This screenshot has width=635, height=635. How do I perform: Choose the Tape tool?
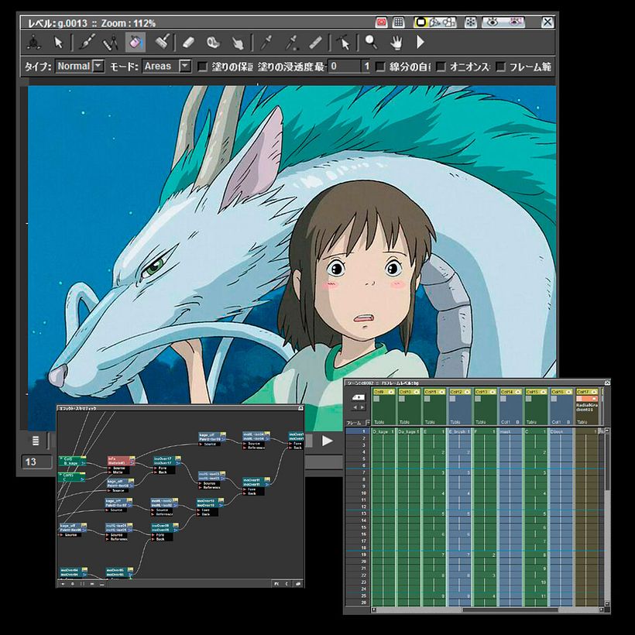click(213, 42)
